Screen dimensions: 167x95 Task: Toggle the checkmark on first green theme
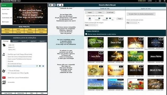(x=86, y=38)
